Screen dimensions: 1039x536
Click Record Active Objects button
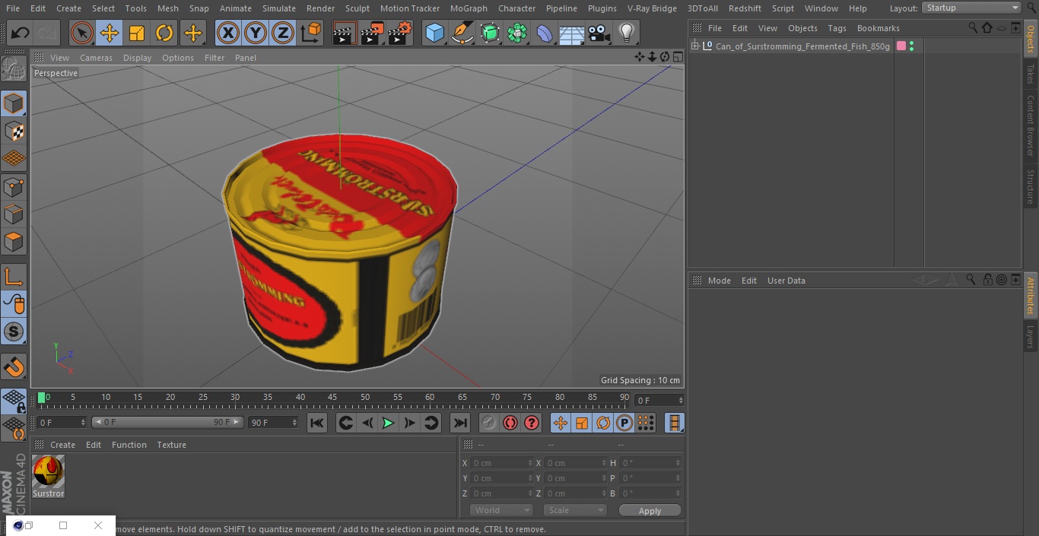pos(489,423)
